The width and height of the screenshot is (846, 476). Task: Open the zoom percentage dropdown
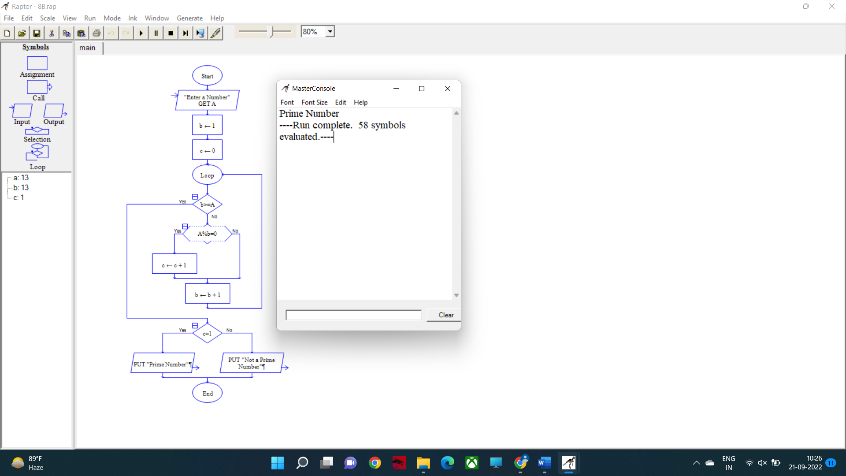[x=330, y=32]
